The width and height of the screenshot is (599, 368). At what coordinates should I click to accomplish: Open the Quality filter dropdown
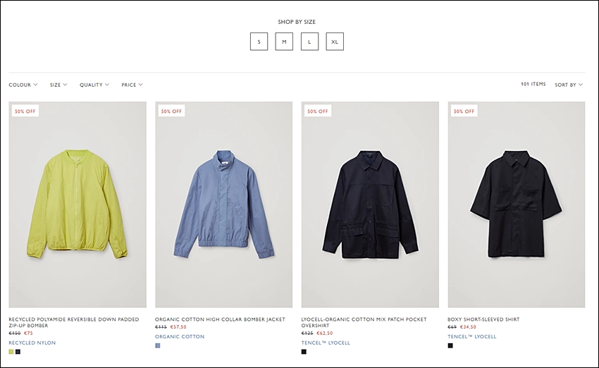94,85
